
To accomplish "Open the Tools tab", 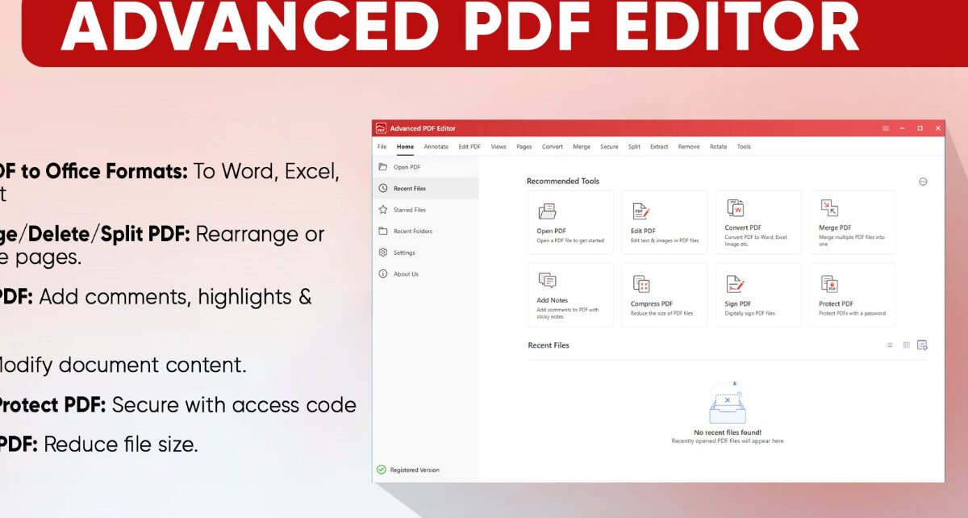I will click(744, 147).
